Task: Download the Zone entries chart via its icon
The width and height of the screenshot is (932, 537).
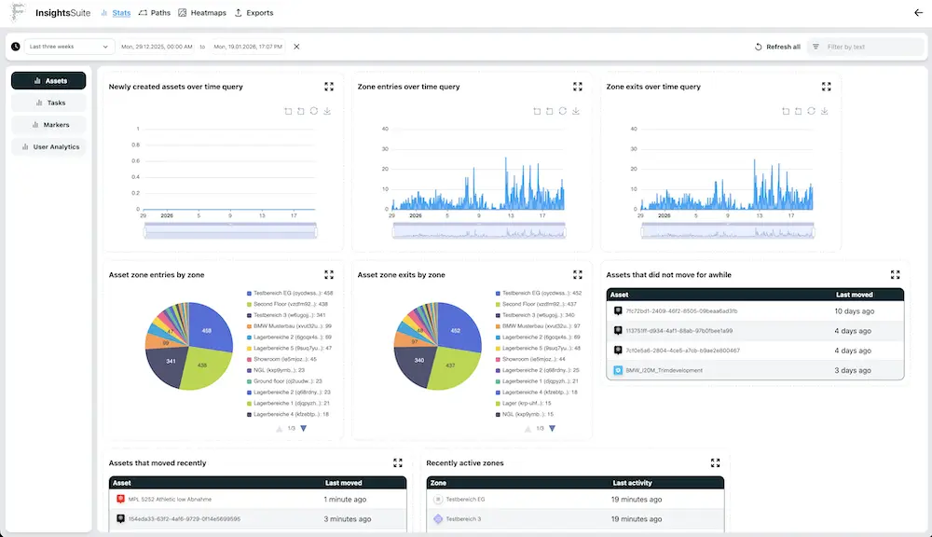Action: pos(577,110)
